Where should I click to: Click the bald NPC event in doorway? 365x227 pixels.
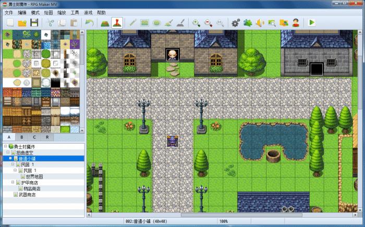pos(173,55)
